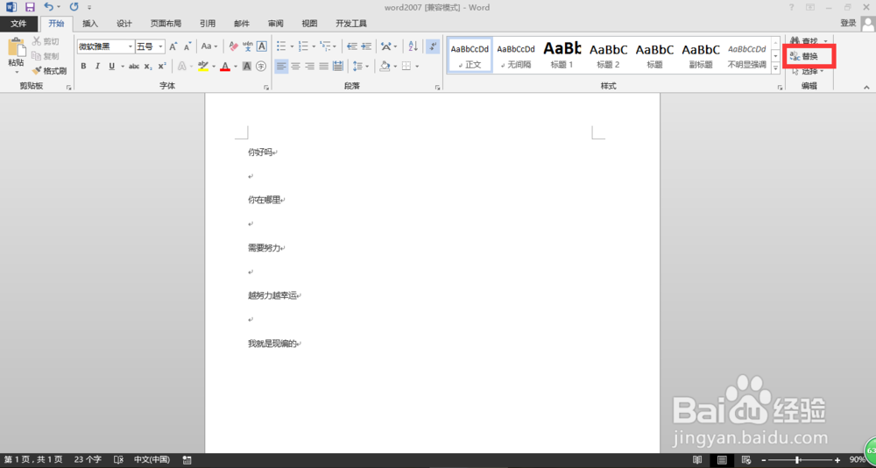This screenshot has height=468, width=876.
Task: Switch to the Developer (开发工具) tab
Action: (351, 24)
